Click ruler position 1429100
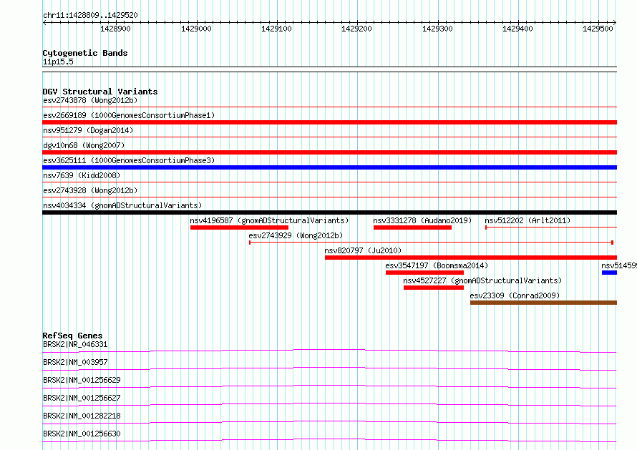 click(276, 29)
